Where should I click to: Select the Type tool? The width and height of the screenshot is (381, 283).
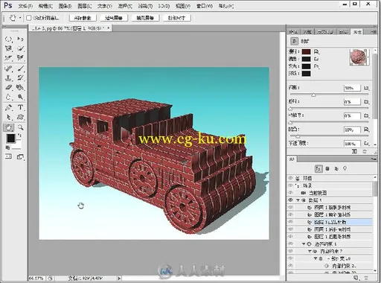point(20,107)
